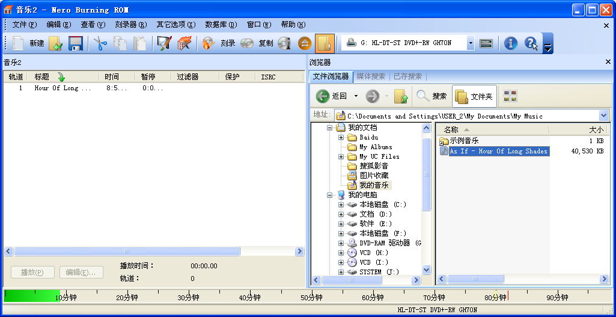
Task: Expand the Baidu folder node
Action: (x=341, y=137)
